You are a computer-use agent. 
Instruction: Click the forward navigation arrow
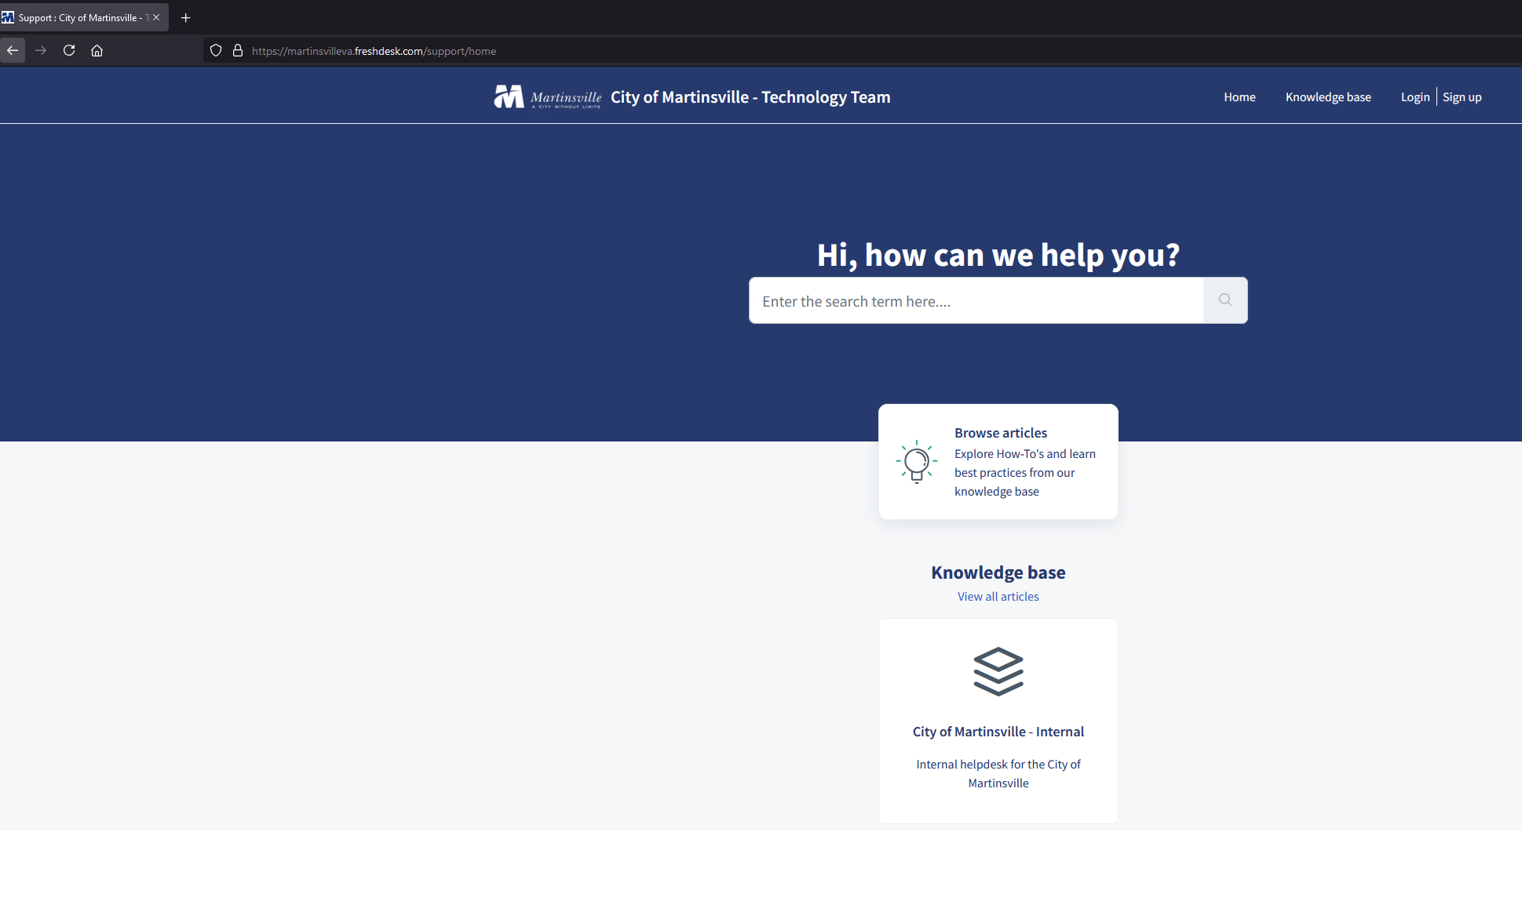tap(41, 51)
